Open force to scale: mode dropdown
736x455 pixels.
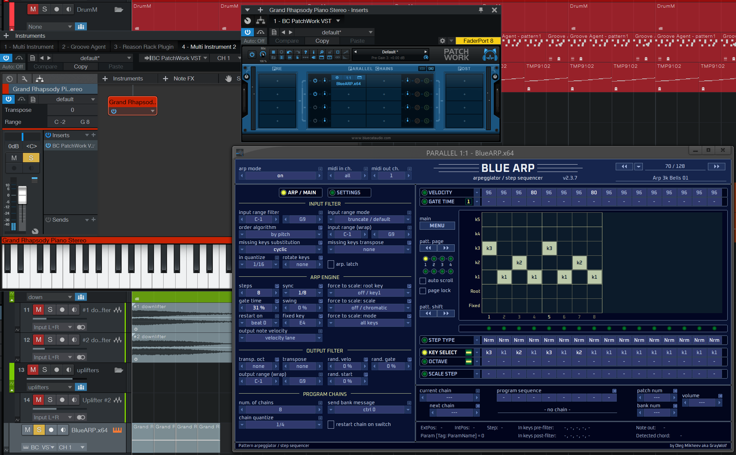click(x=369, y=323)
